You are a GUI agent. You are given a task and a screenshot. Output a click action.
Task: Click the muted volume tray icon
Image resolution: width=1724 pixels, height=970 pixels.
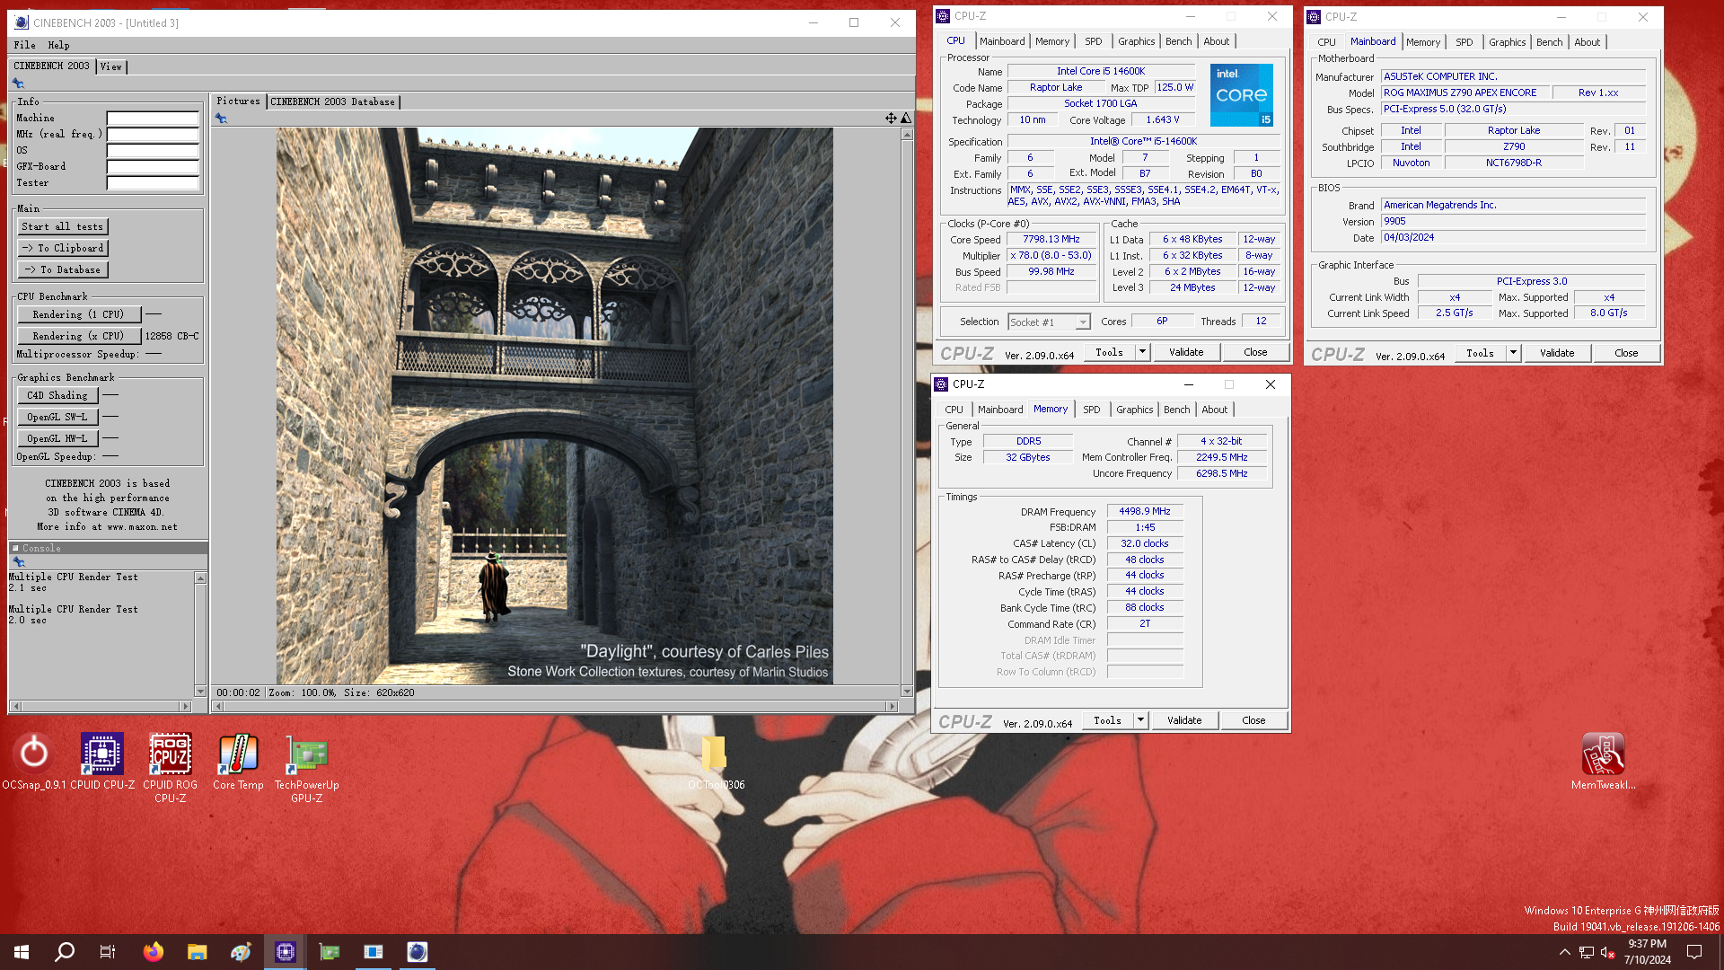[x=1608, y=952]
